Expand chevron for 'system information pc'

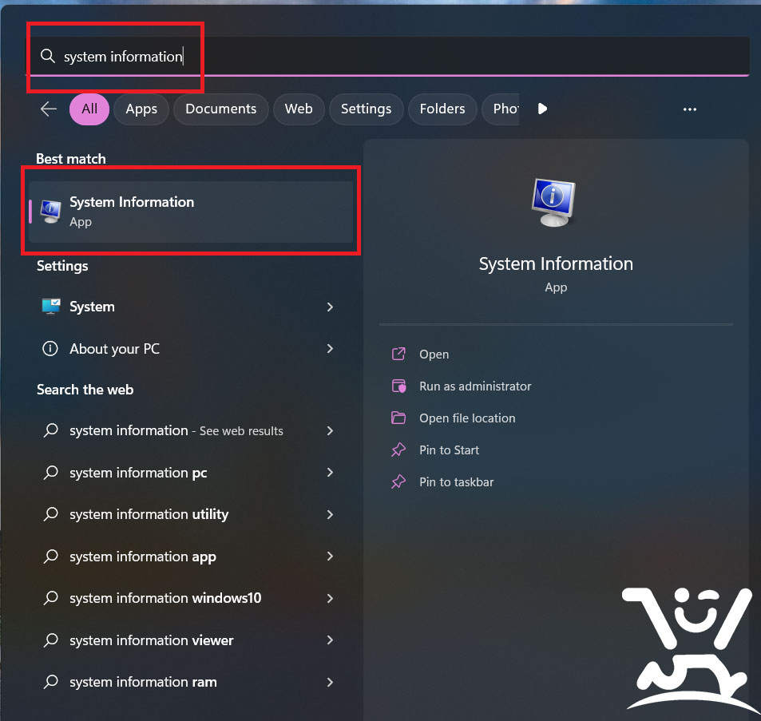pos(330,472)
